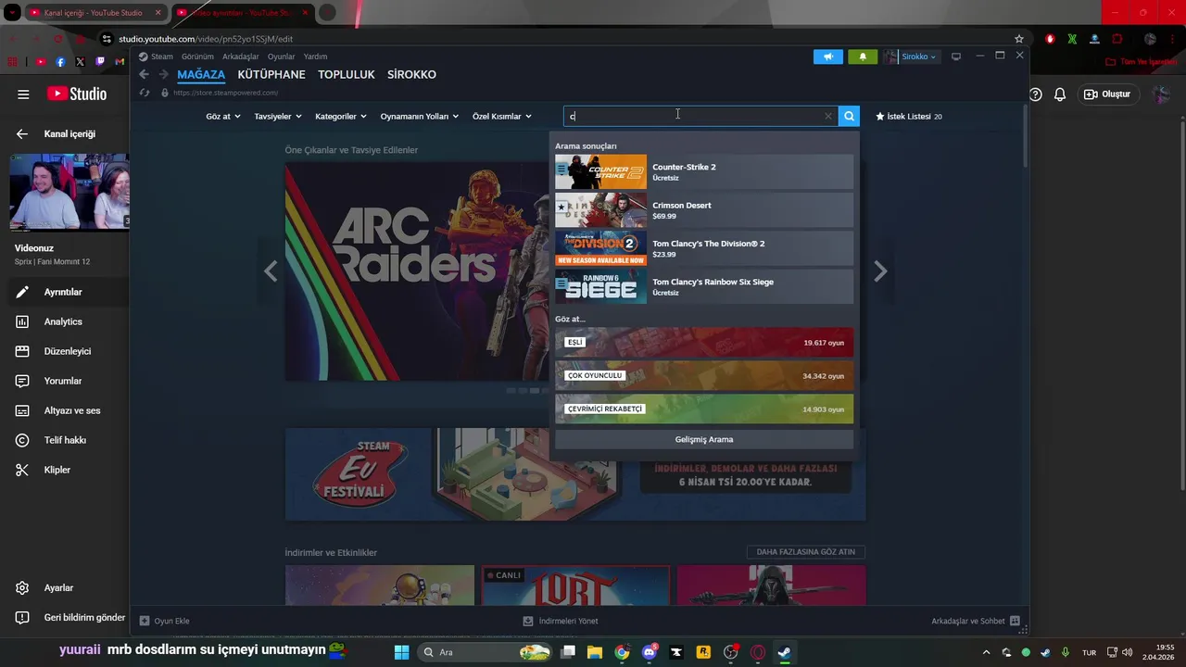The width and height of the screenshot is (1186, 667).
Task: Open Steam notifications green bell
Action: click(x=863, y=57)
